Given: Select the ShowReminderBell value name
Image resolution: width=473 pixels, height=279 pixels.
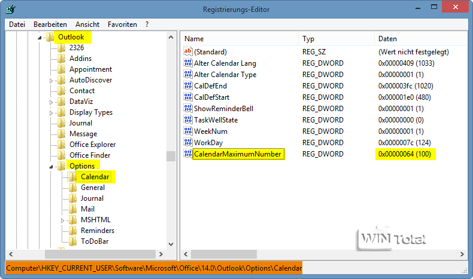Looking at the screenshot, I should coord(223,108).
